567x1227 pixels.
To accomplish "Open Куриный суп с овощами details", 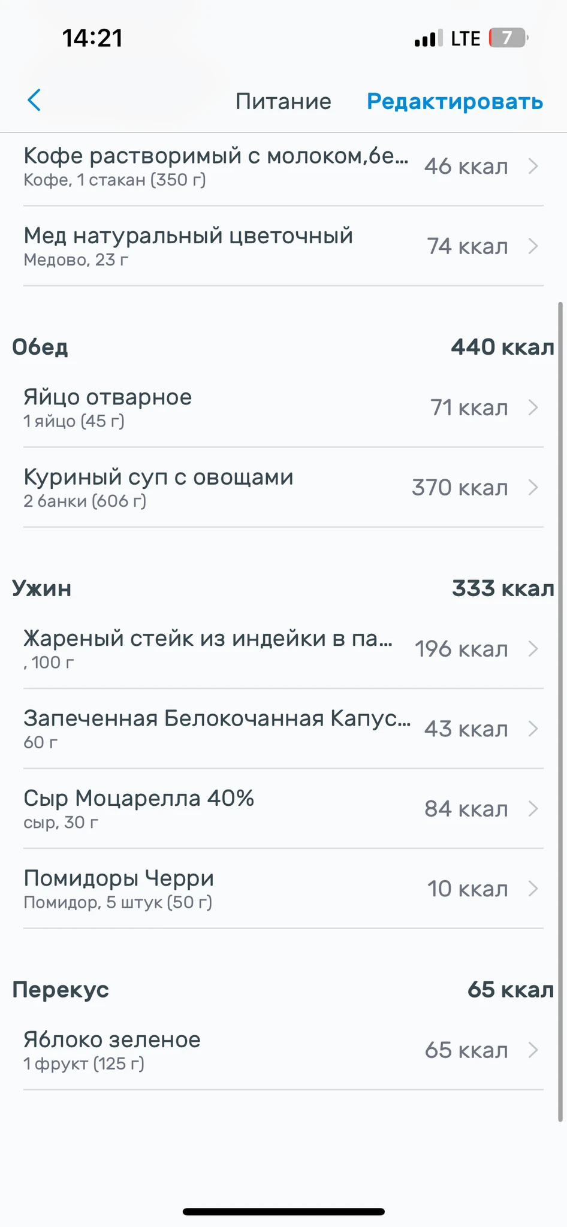I will pos(158,488).
